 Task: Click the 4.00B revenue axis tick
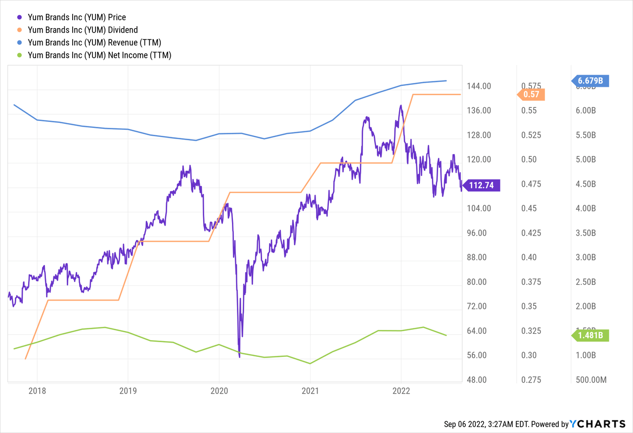586,208
